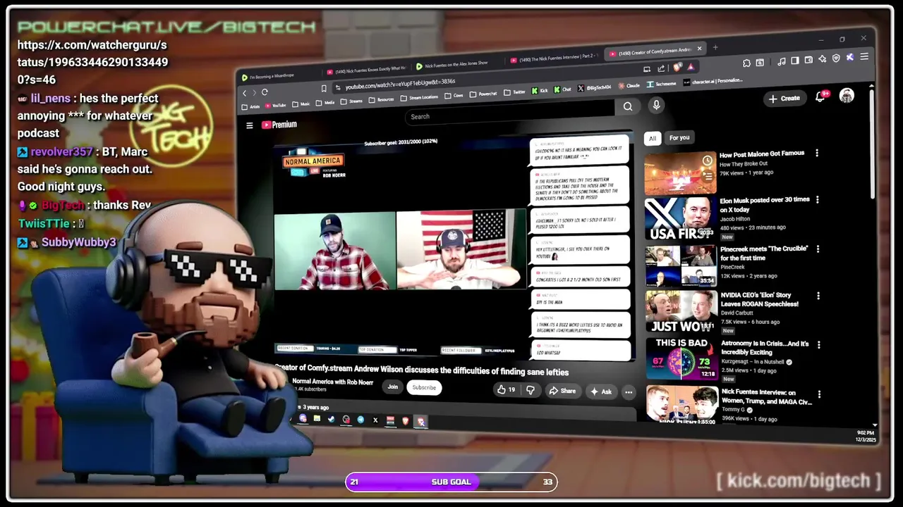Toggle the browser sidebar panel icon
This screenshot has height=507, width=903.
click(795, 61)
